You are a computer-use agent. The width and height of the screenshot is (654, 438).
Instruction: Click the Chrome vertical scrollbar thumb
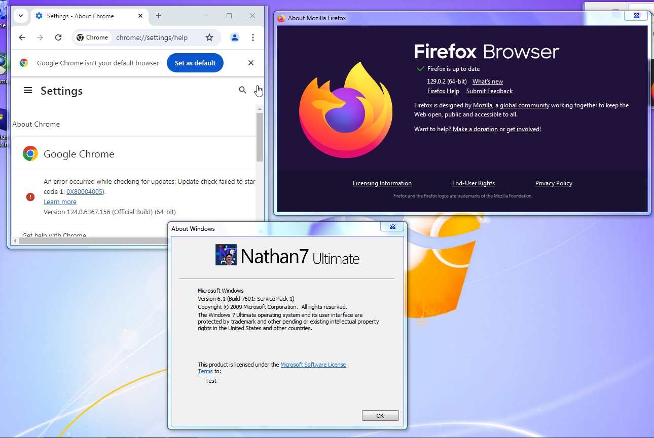pos(260,137)
